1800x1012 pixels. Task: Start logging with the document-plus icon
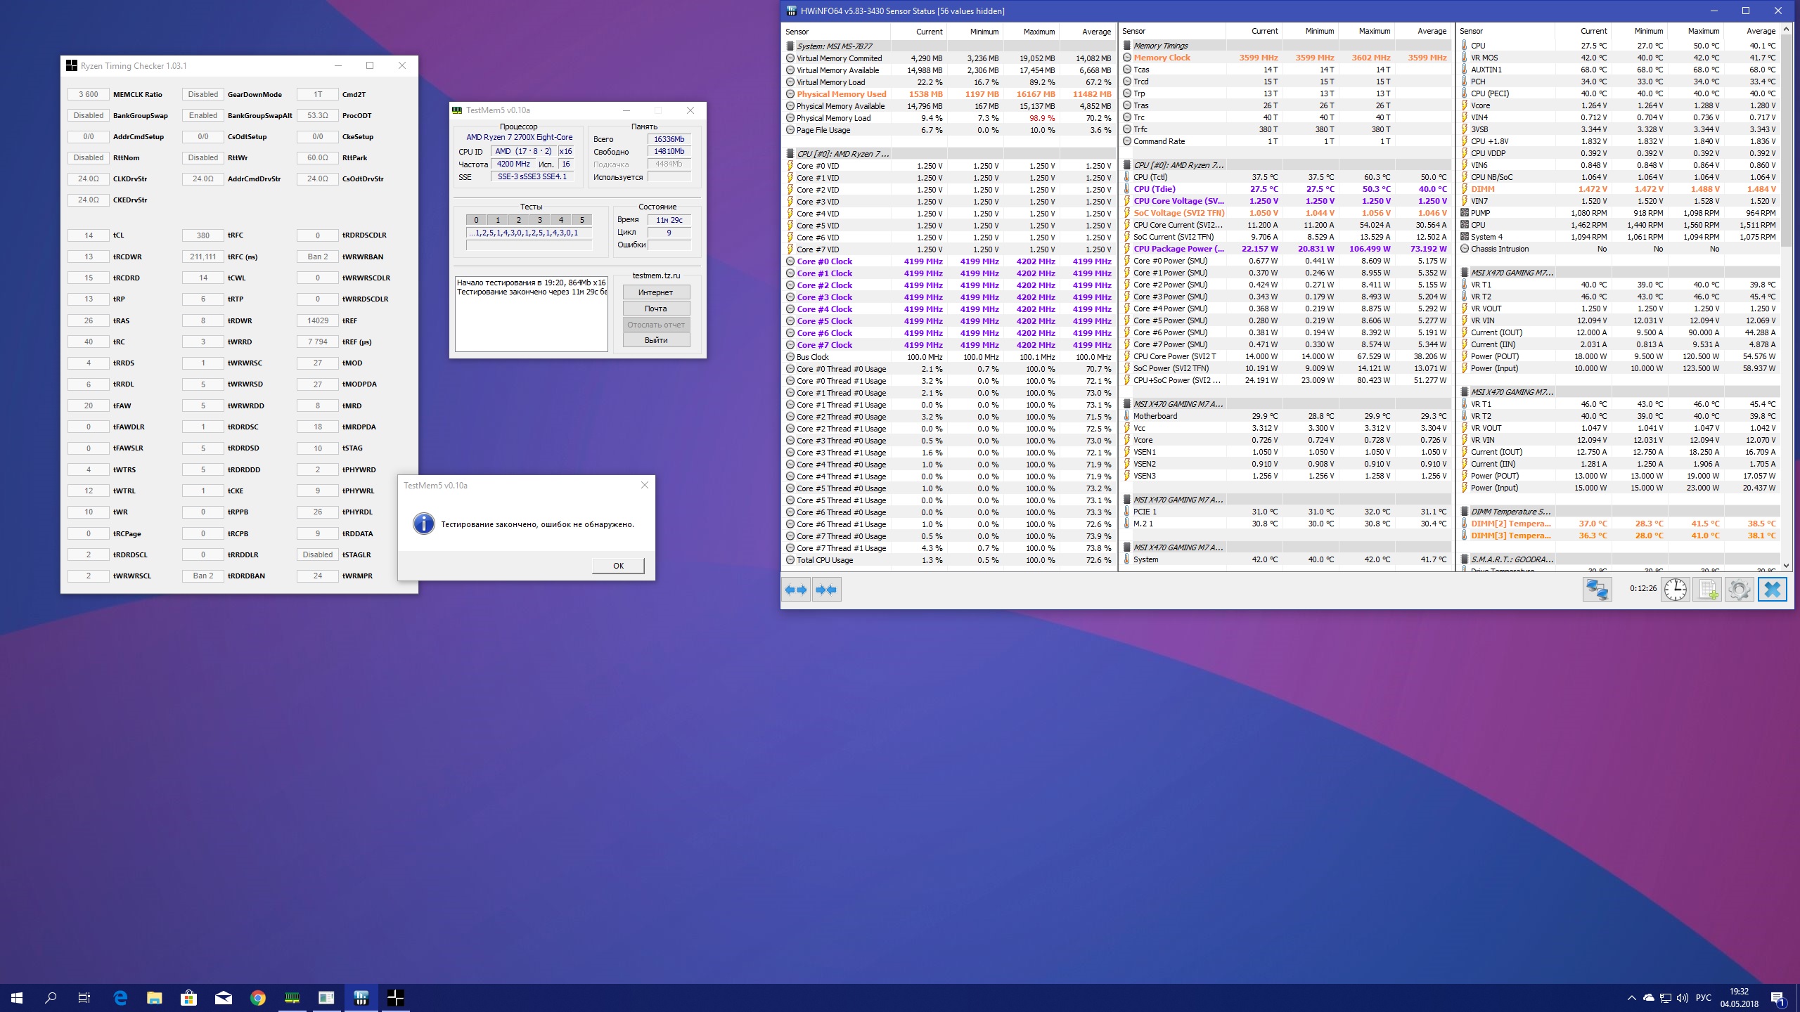click(1708, 589)
